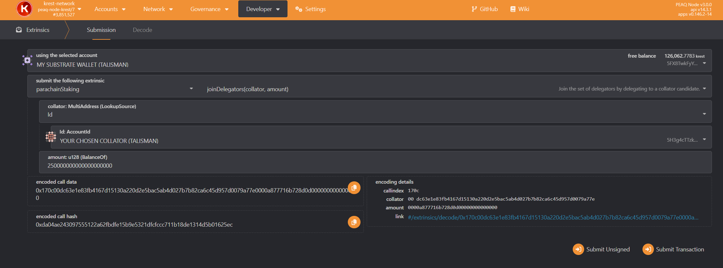Click the krest-network K logo icon
723x268 pixels.
[x=24, y=9]
